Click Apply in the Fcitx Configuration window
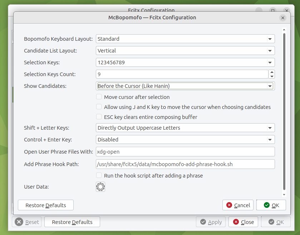The width and height of the screenshot is (300, 235). [x=211, y=222]
